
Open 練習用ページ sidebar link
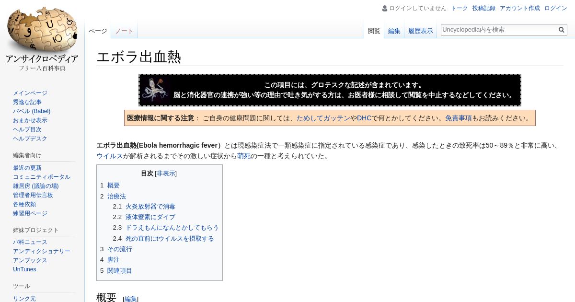pyautogui.click(x=30, y=213)
